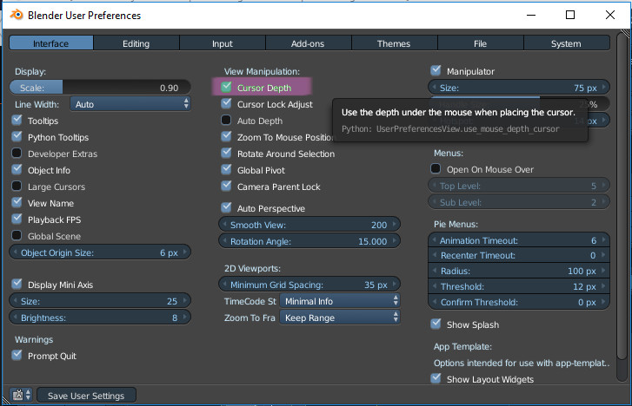This screenshot has height=406, width=632.
Task: Click the Mini Axis Size field
Action: tap(100, 301)
